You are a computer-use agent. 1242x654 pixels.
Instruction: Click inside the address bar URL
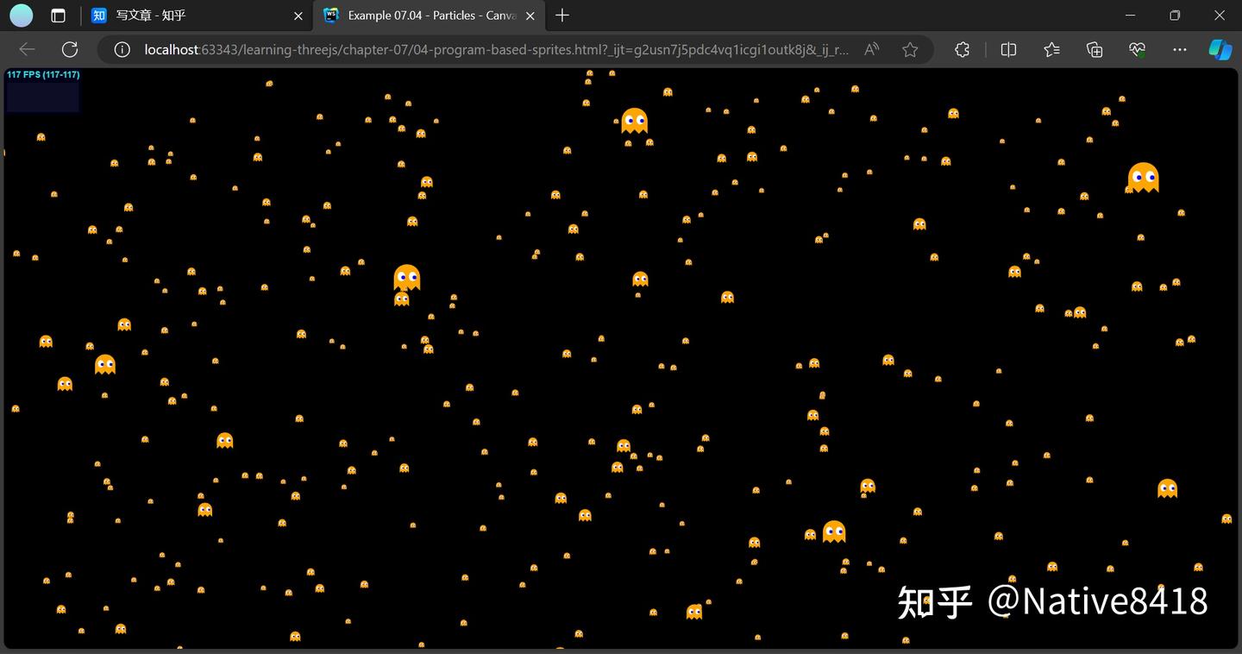coord(431,49)
